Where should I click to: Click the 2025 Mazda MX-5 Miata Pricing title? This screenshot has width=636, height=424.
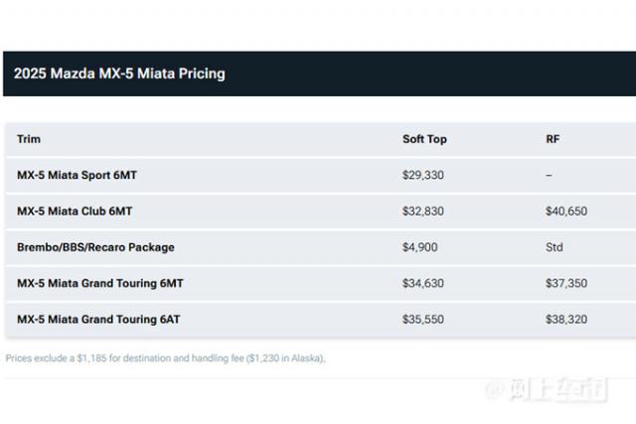pyautogui.click(x=119, y=73)
